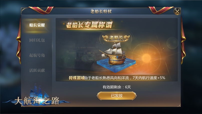Click the 特殊加成 gold label

[x=77, y=78]
